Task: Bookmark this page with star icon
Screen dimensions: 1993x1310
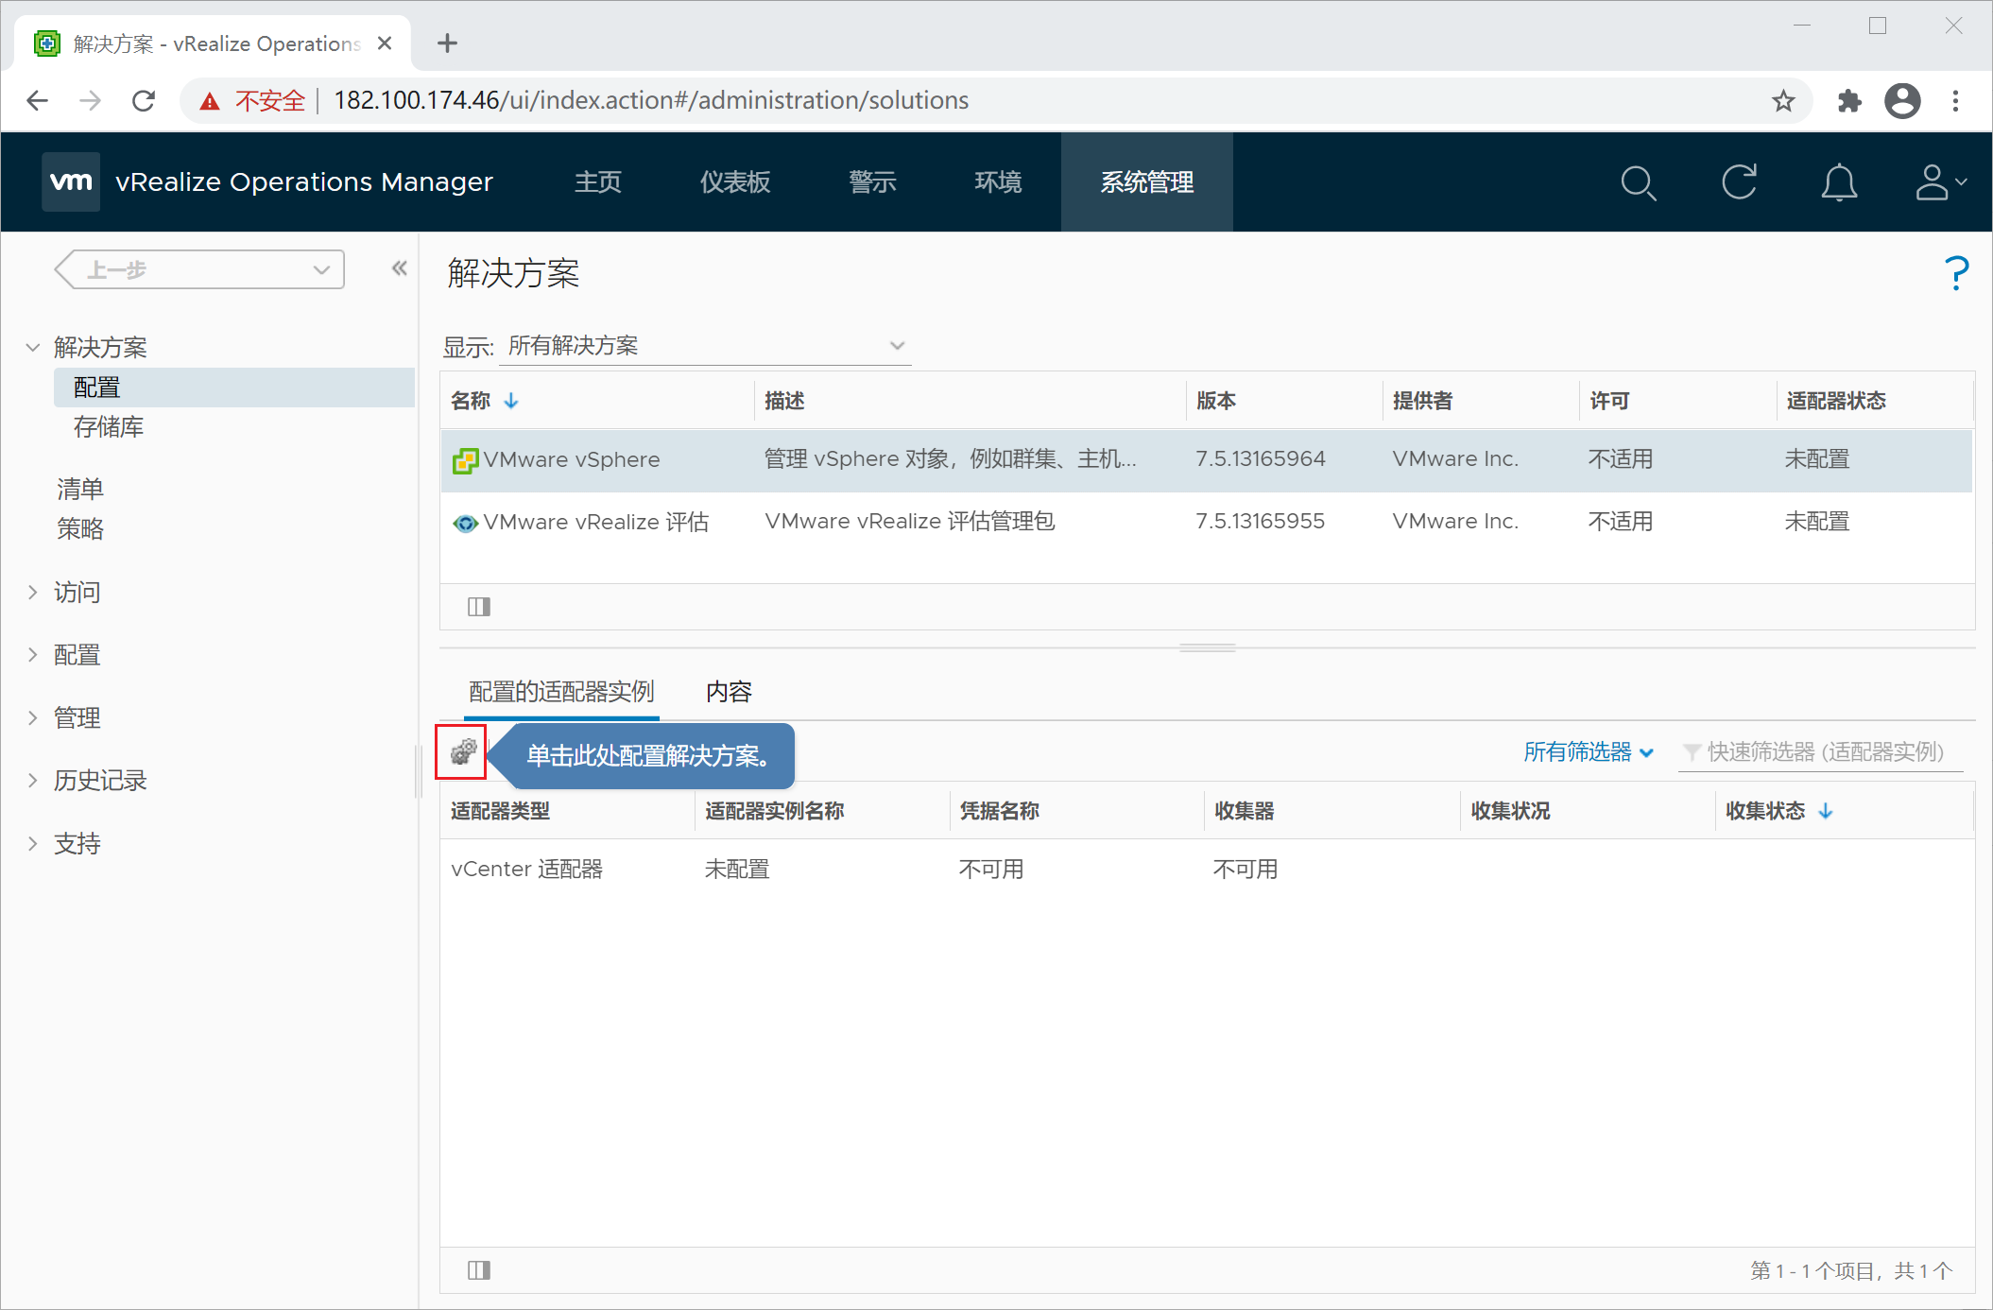Action: [x=1783, y=100]
